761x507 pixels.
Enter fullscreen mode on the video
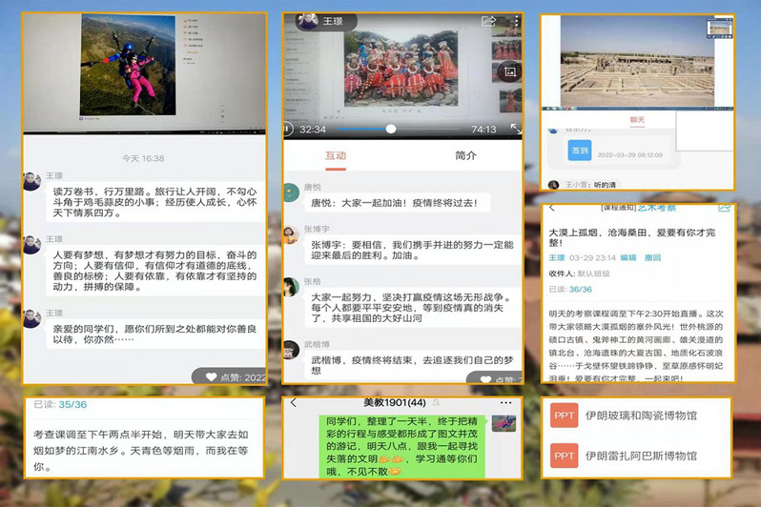[515, 129]
